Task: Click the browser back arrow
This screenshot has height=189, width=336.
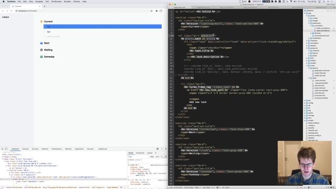Action: pyautogui.click(x=3, y=10)
